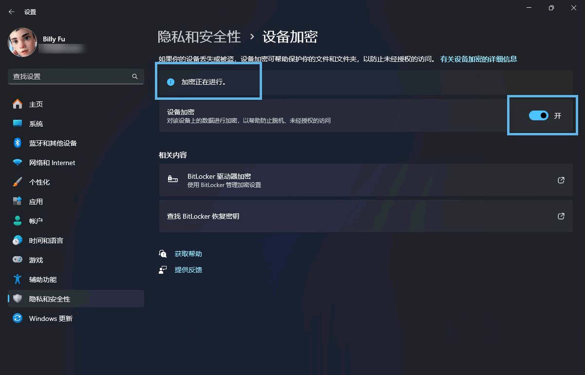The image size is (585, 375).
Task: Click the 加密正在进行 info icon
Action: 170,82
